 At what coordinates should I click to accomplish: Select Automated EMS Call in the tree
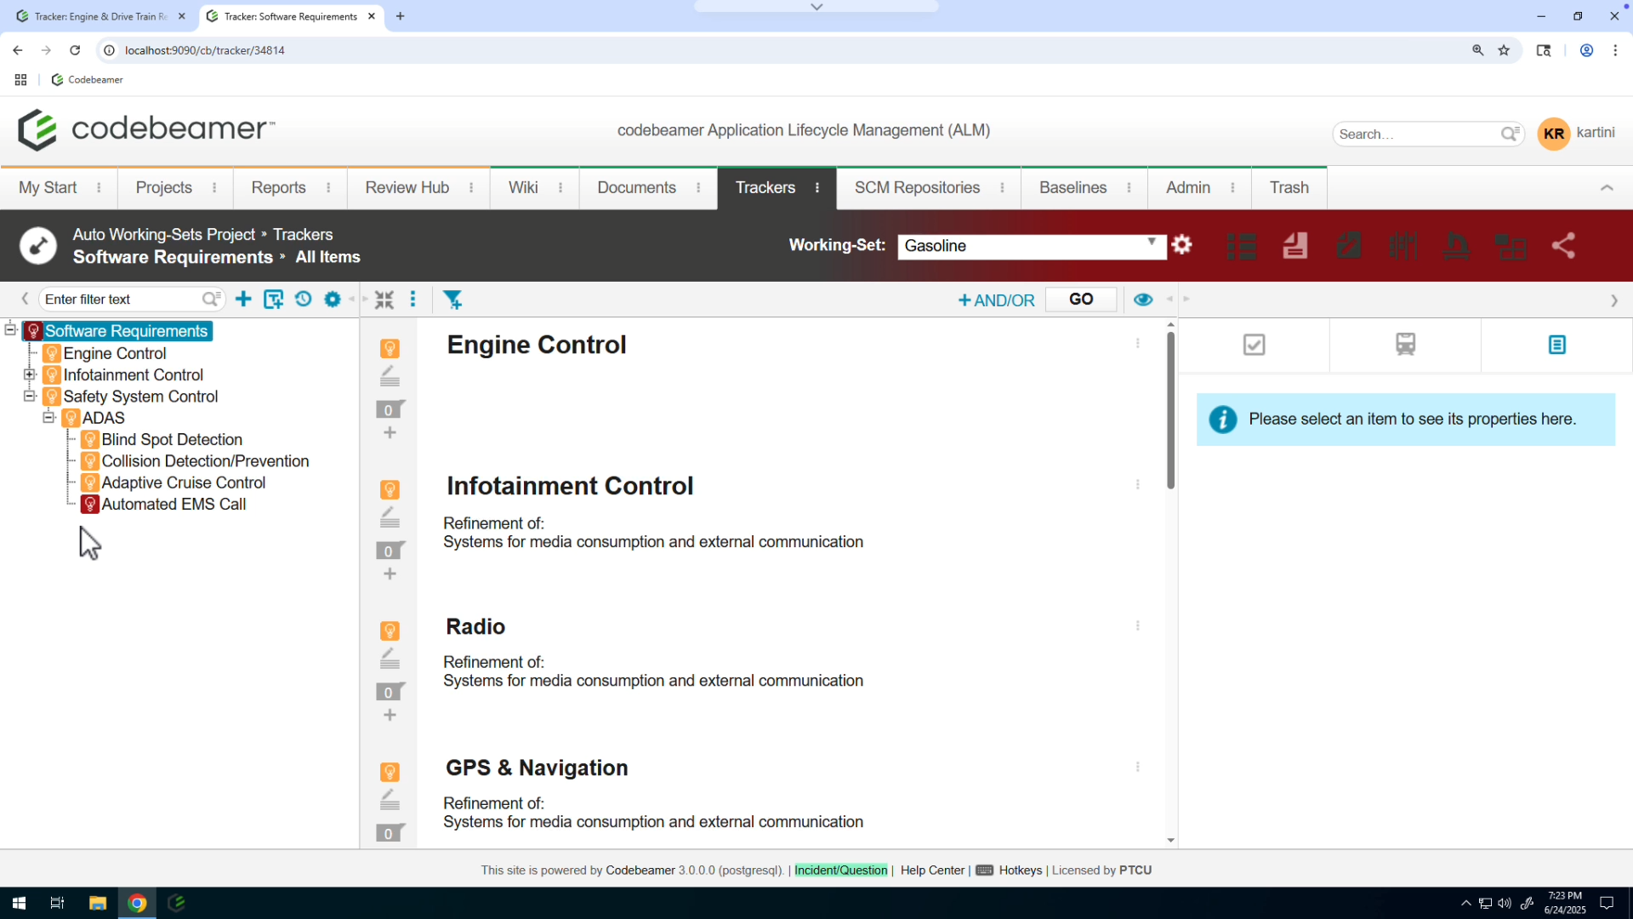(174, 504)
